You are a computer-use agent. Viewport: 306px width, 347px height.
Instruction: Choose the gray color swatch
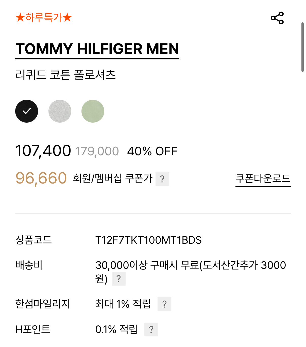pyautogui.click(x=60, y=111)
